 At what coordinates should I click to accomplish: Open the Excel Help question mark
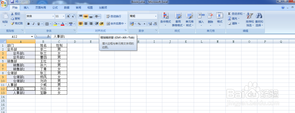pos(283,8)
